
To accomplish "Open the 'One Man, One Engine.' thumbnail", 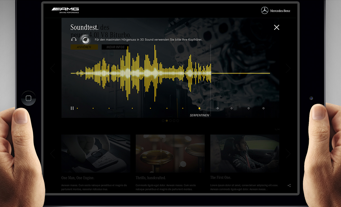I will [x=96, y=154].
